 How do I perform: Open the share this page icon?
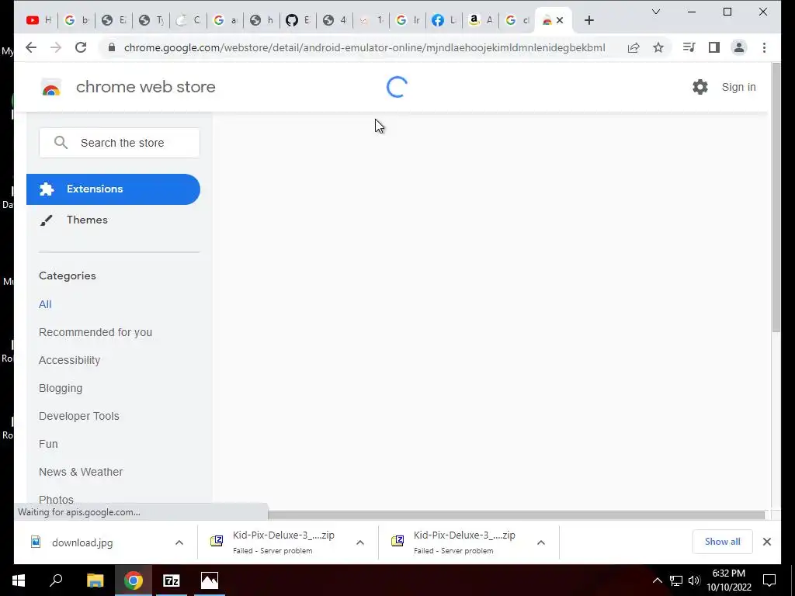coord(634,47)
